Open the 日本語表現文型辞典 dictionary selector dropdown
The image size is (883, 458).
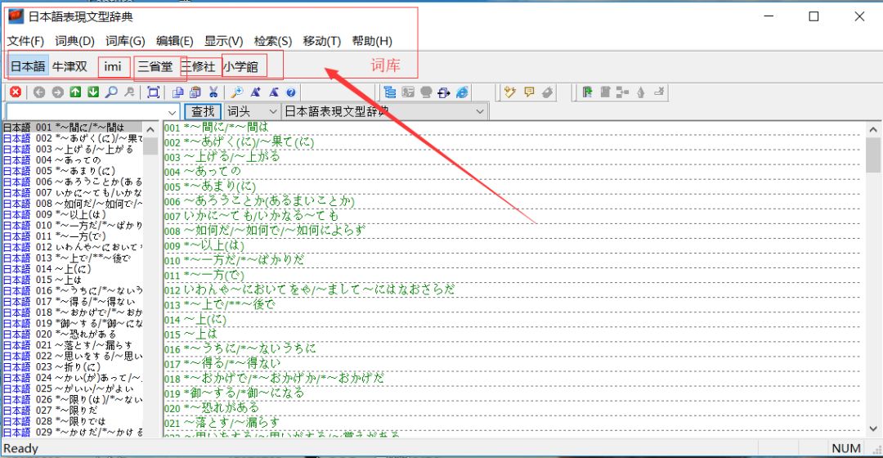[x=479, y=111]
